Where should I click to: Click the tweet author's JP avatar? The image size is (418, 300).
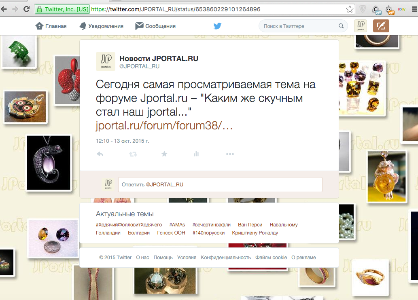point(106,61)
